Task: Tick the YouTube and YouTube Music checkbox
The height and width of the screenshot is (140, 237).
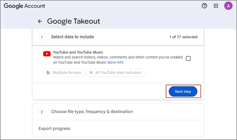Action: (x=188, y=59)
